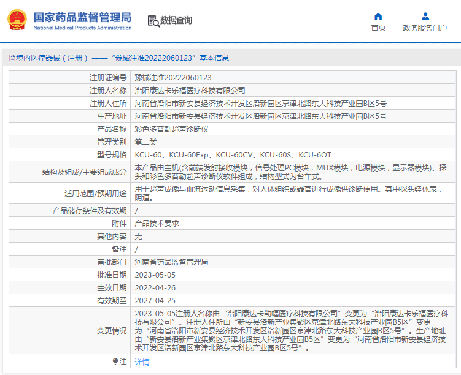This screenshot has width=461, height=375.
Task: Click the panel heading 境内医疗器械（注册）基本信息
Action: [119, 58]
